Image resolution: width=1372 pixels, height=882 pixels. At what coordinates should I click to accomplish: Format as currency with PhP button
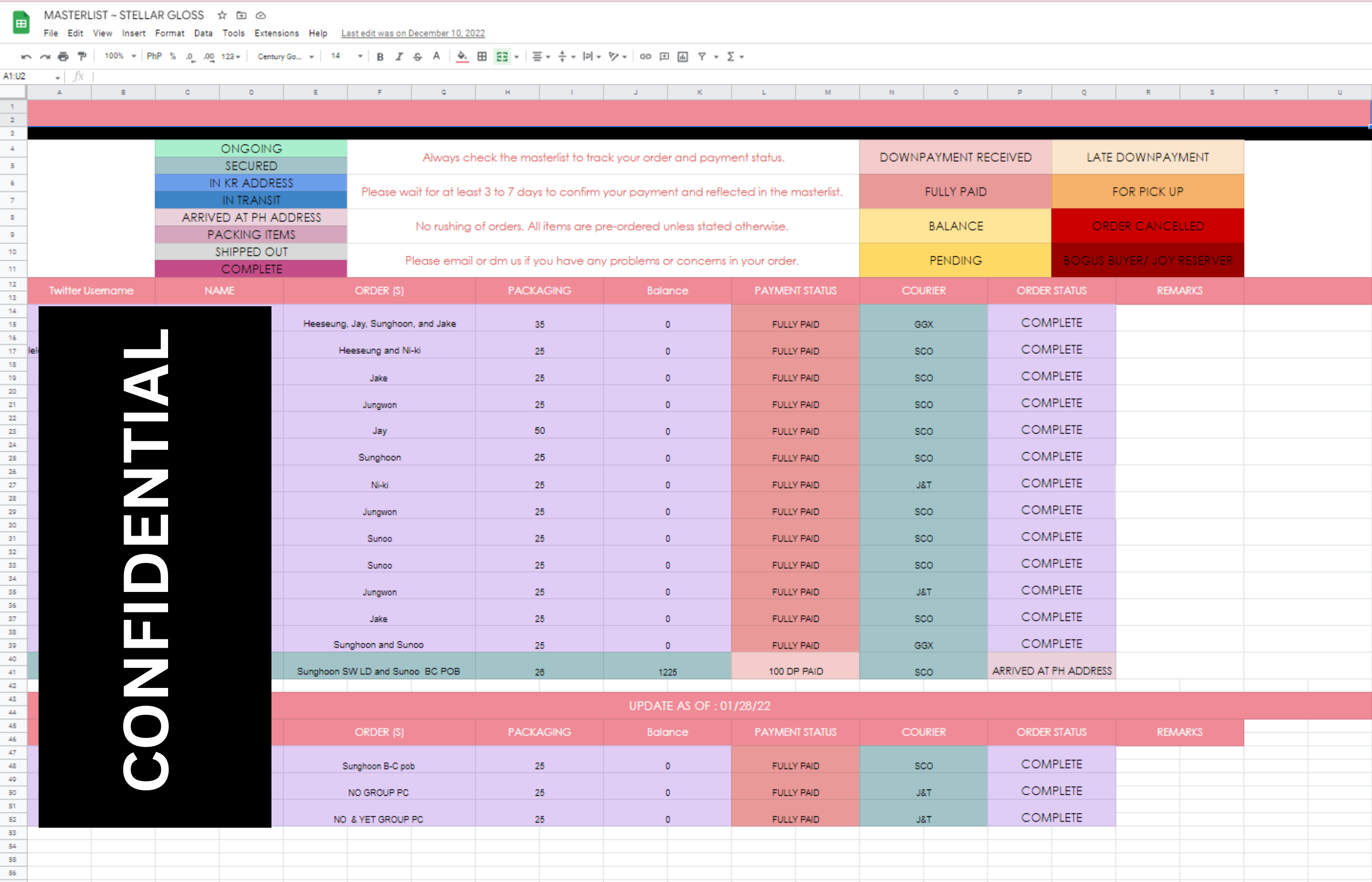[153, 56]
